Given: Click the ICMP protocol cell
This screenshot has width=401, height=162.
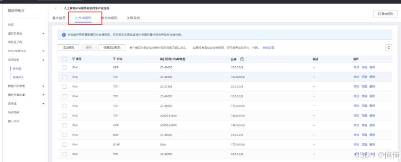Looking at the screenshot, I should [x=116, y=145].
